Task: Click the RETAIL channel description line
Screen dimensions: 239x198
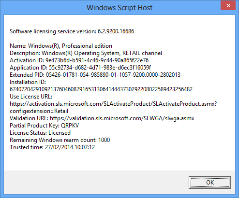Action: [86, 53]
